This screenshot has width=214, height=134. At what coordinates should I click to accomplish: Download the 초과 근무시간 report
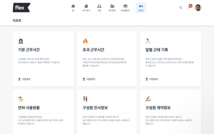pos(89,79)
